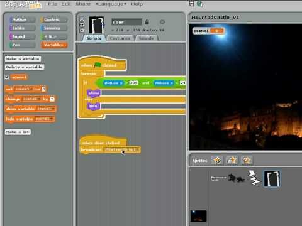Click the HauntedCastle_v1 project title

[215, 18]
